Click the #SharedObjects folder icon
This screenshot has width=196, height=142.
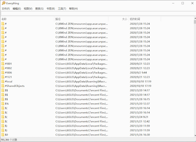coord(3,86)
